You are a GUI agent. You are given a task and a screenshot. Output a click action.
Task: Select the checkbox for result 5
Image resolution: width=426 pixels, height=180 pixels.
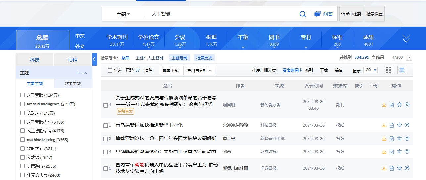coord(106,168)
